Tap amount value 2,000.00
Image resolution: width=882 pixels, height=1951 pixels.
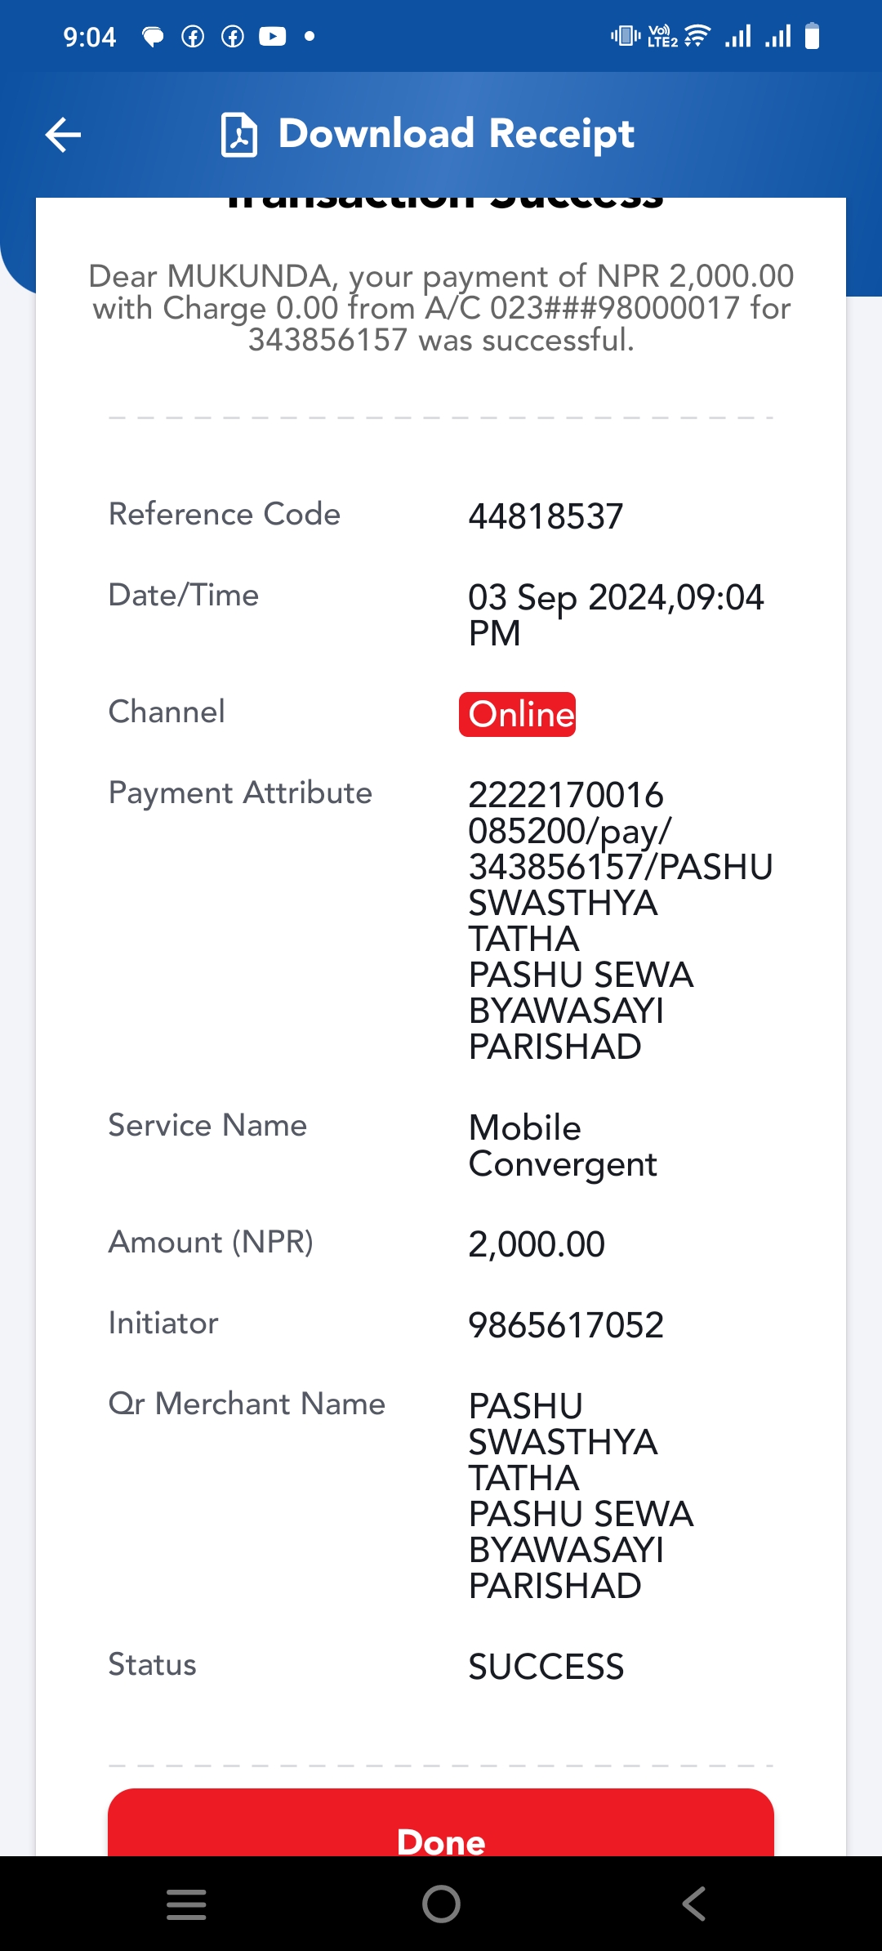[x=537, y=1244]
